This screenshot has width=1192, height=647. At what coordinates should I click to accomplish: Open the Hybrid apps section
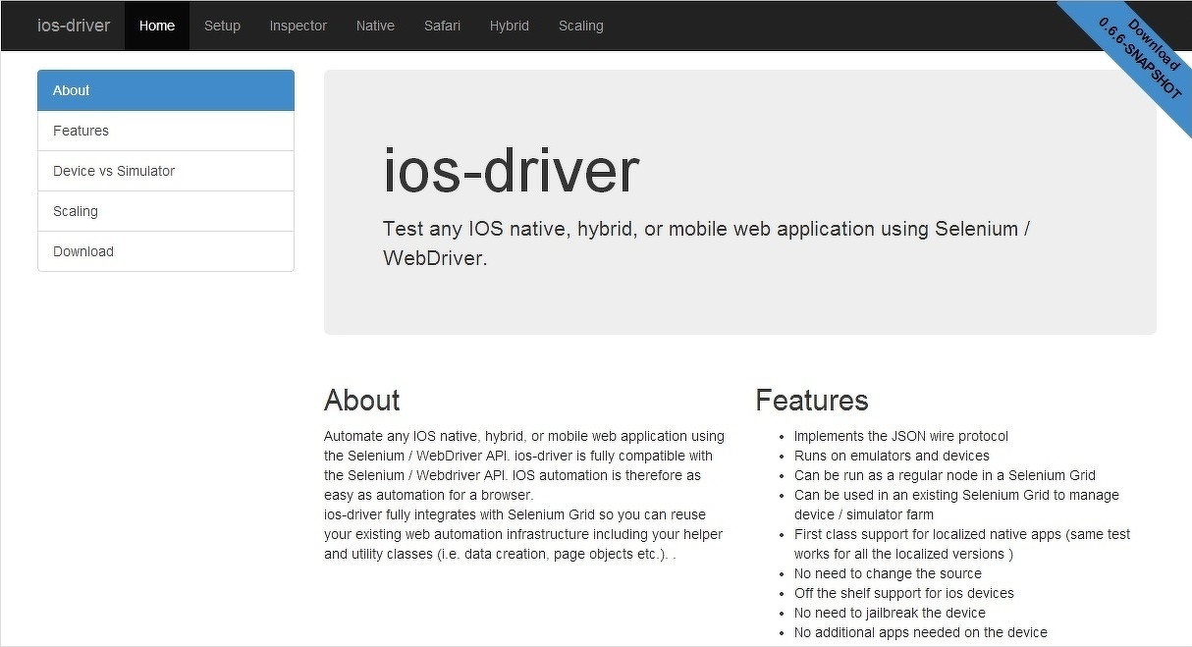(509, 26)
